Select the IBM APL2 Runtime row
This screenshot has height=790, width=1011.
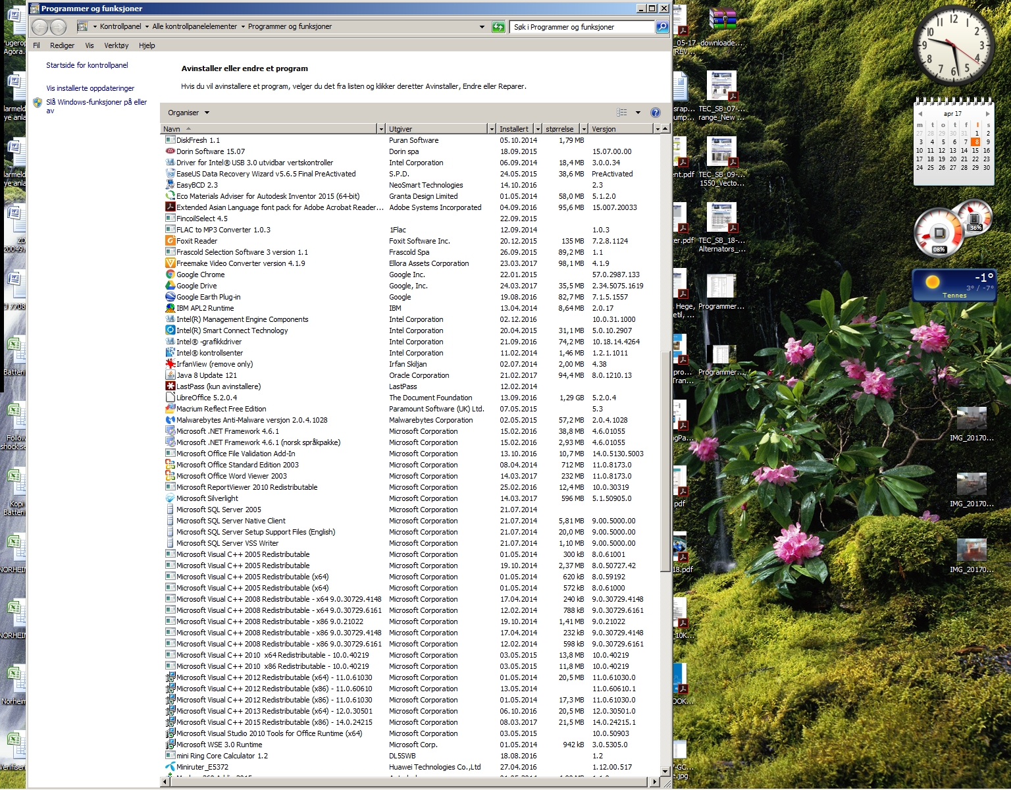pyautogui.click(x=411, y=308)
